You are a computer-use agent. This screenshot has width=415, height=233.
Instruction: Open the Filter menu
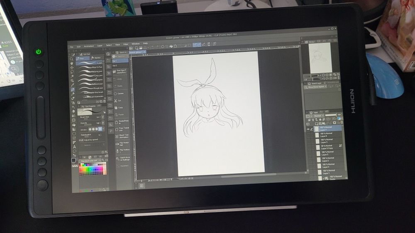point(126,44)
